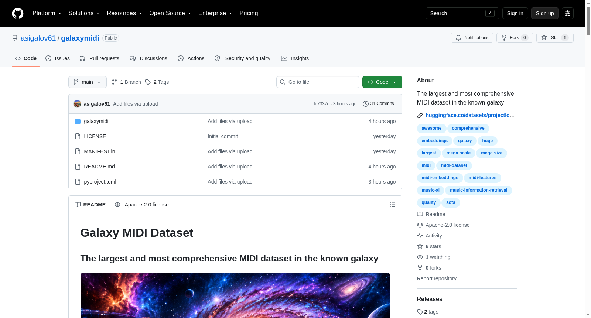This screenshot has height=318, width=591.
Task: Click the Go to file search field
Action: point(318,82)
